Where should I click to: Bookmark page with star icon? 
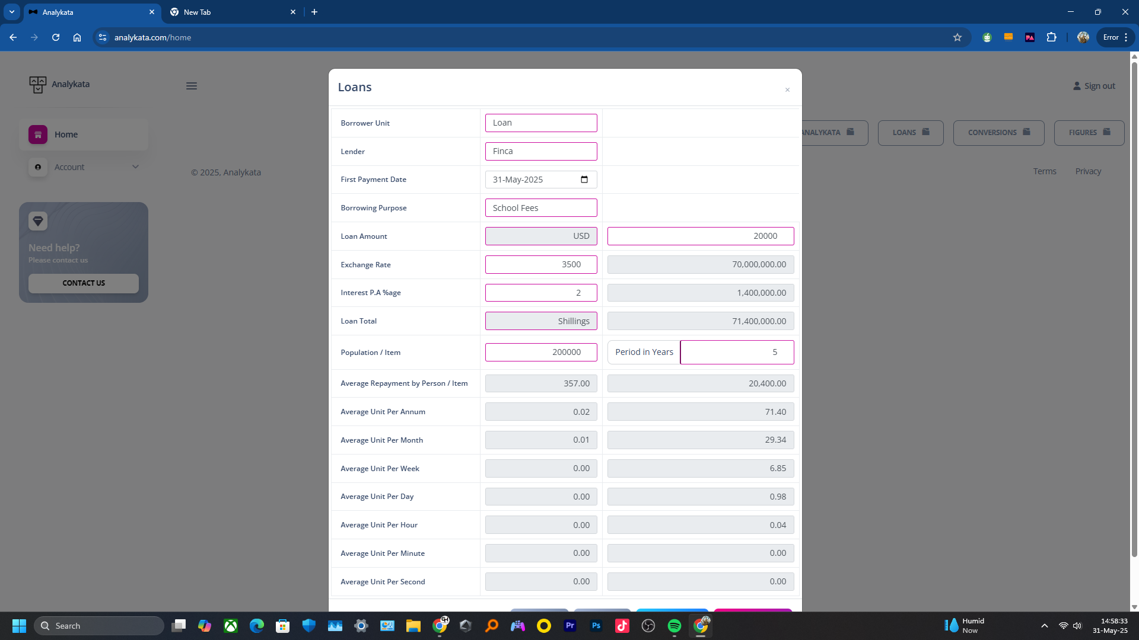click(x=957, y=37)
